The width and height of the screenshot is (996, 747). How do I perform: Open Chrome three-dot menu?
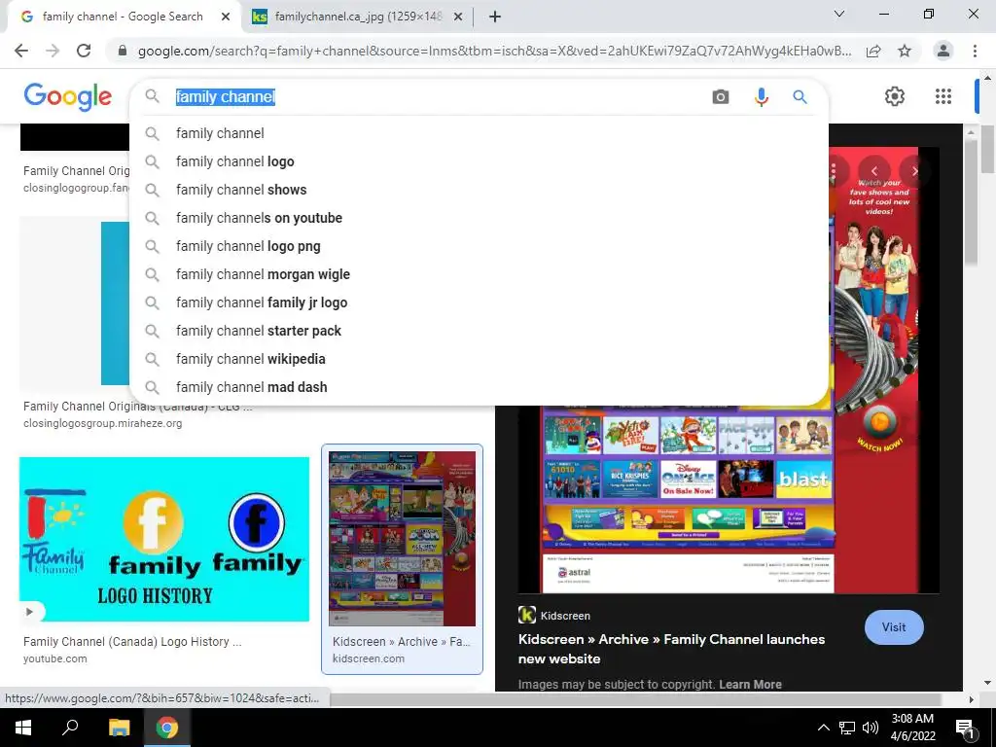(975, 51)
